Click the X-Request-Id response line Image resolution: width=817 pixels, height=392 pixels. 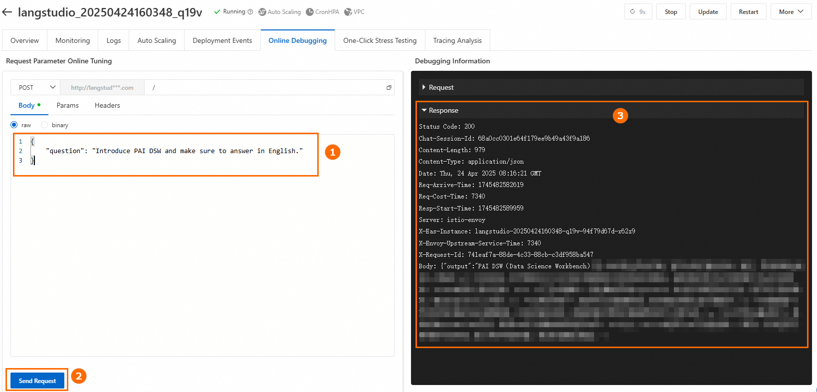pyautogui.click(x=506, y=255)
